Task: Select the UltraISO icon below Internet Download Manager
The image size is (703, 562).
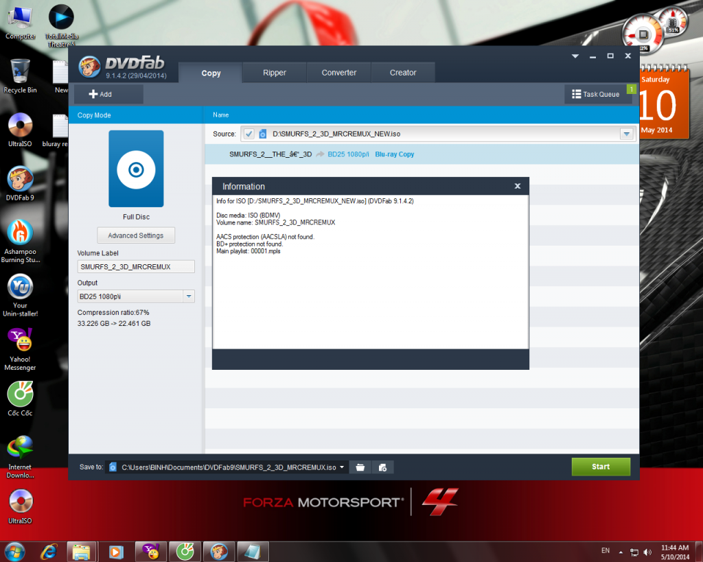Action: (20, 506)
